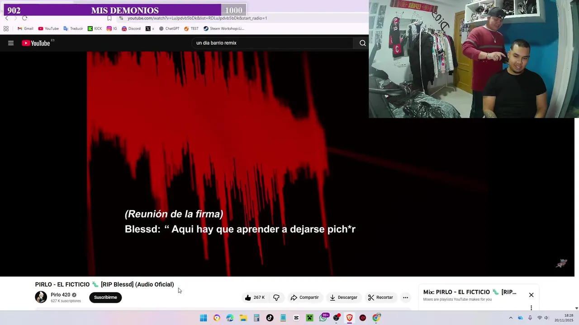Open the Pirlo 420 channel name link

(60, 295)
